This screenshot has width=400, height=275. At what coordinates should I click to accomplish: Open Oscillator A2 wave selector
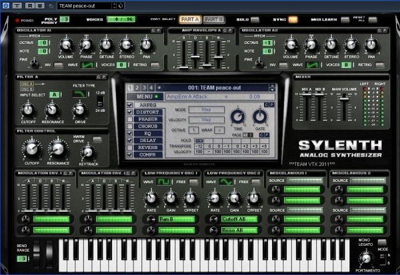(312, 65)
